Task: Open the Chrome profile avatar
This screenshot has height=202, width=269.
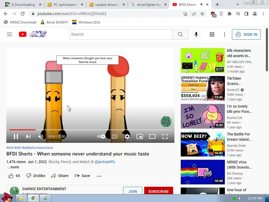Action: (255, 14)
